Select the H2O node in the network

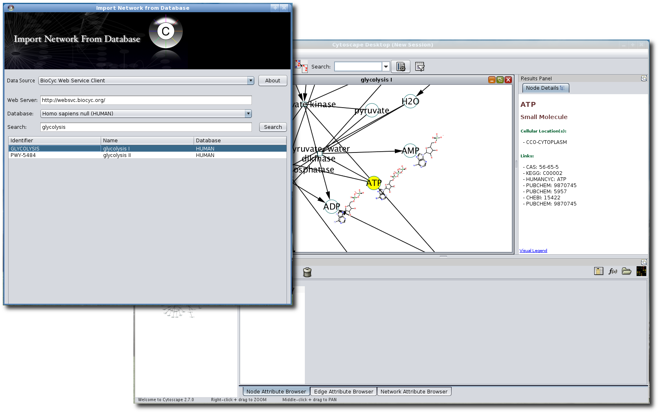pos(410,101)
